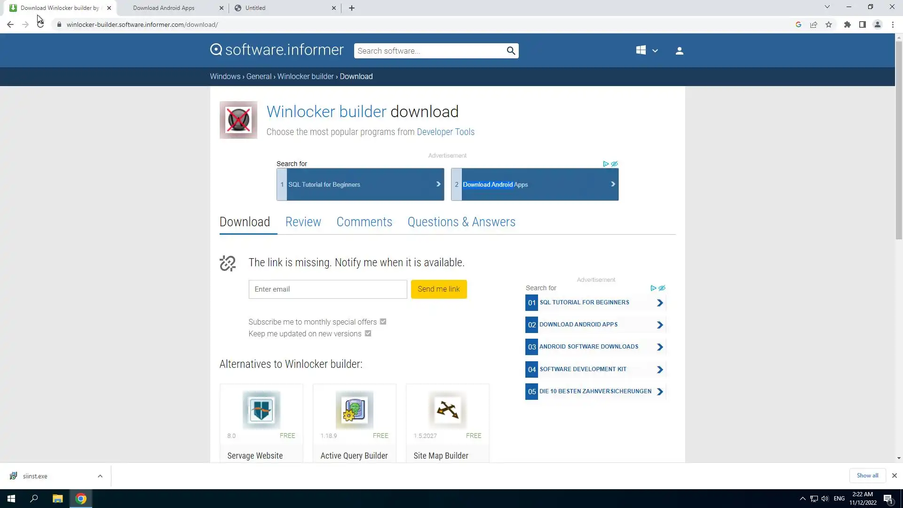Click the share page icon in address bar
This screenshot has height=508, width=903.
click(x=814, y=24)
